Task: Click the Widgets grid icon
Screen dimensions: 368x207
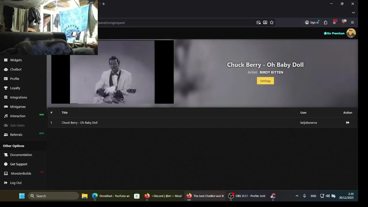Action: [6, 60]
